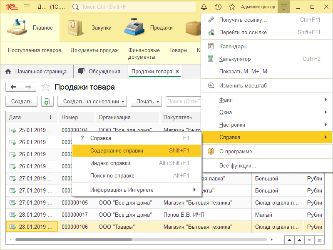Click the Создать button
This screenshot has height=250, width=333.
coord(21,101)
